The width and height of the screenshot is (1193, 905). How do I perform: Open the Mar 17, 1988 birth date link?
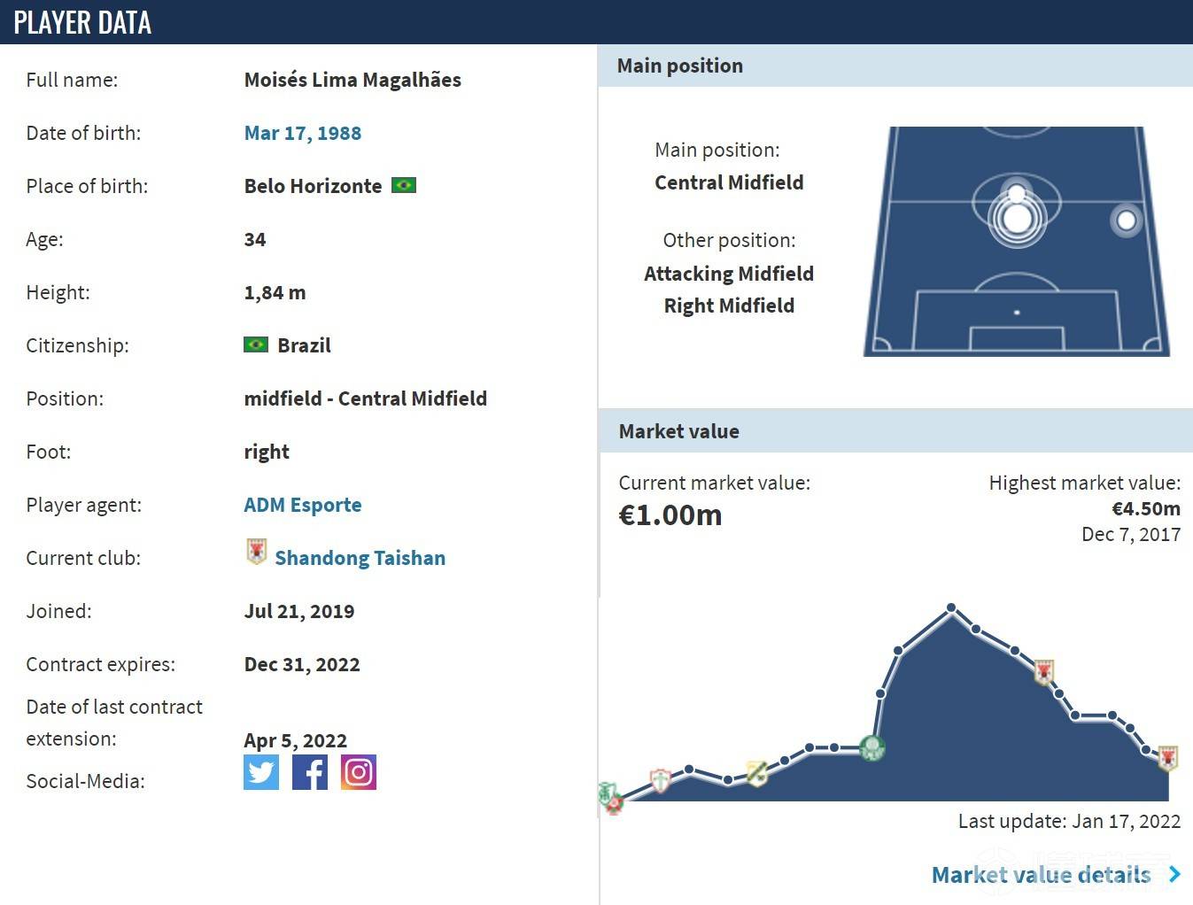[303, 133]
